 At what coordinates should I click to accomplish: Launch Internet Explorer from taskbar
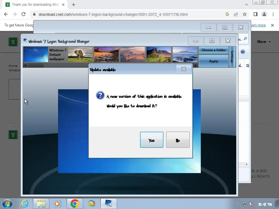(24, 204)
